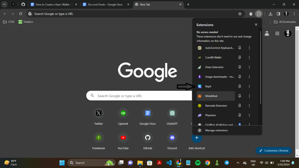
Task: Select the How to Create a Keplr Wallet tab
Action: [53, 4]
